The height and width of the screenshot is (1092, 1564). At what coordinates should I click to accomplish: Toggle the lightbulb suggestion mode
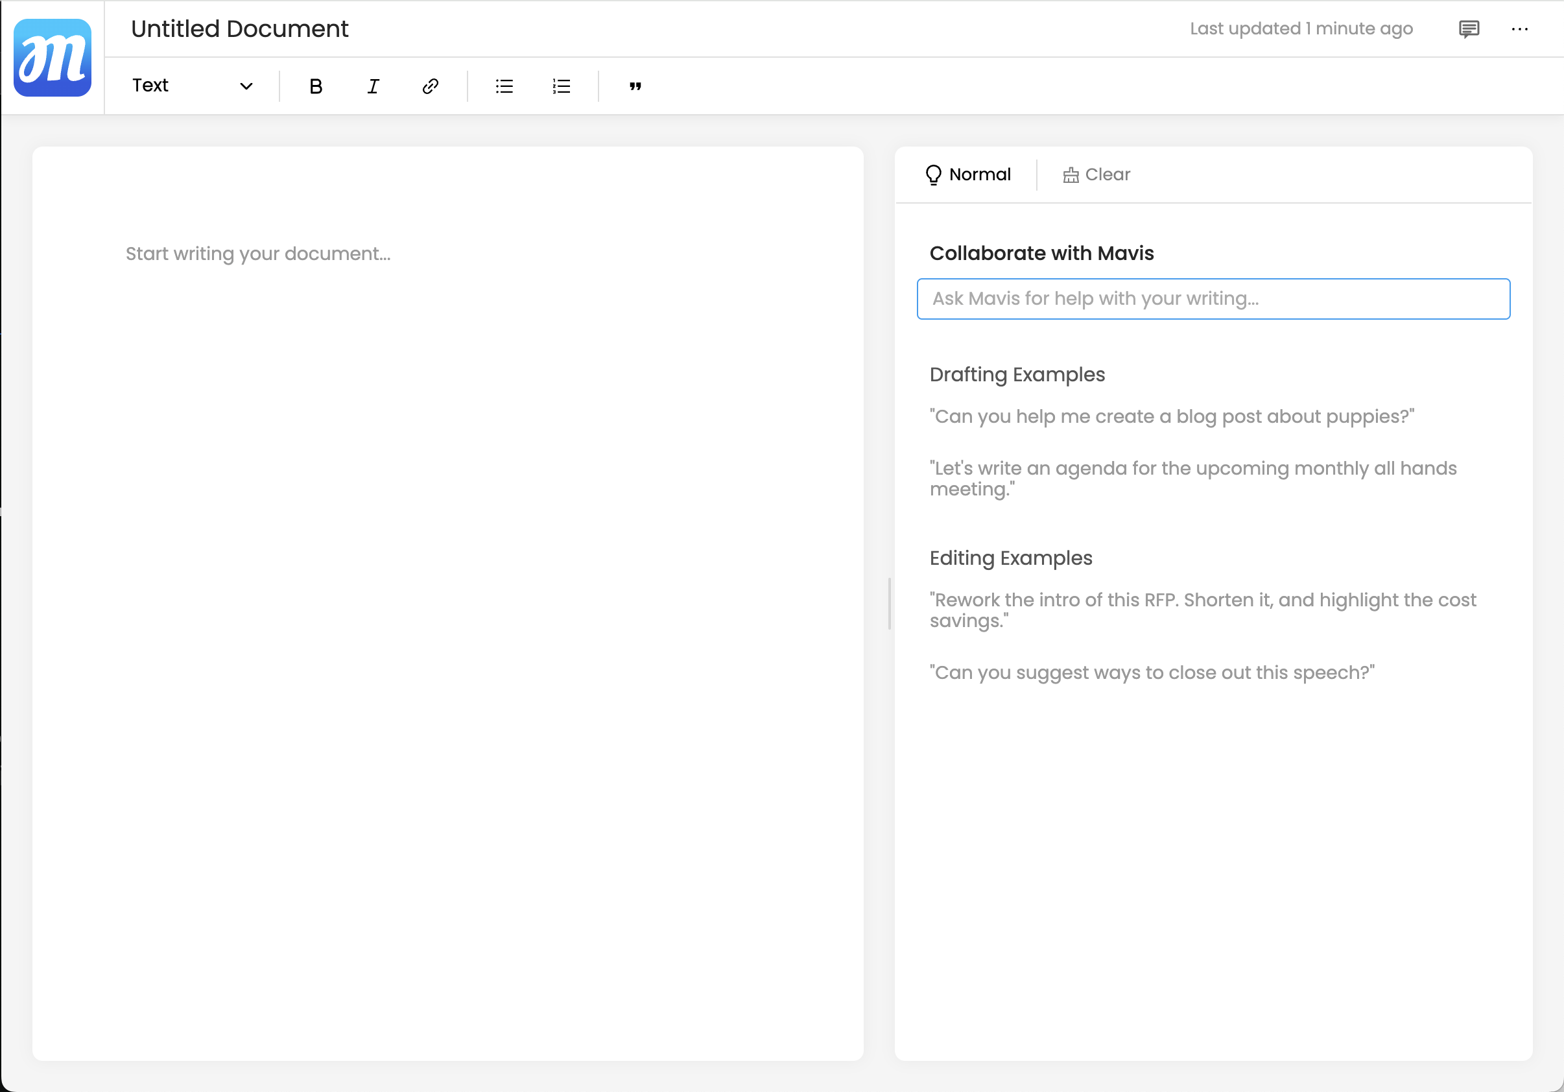(x=932, y=174)
